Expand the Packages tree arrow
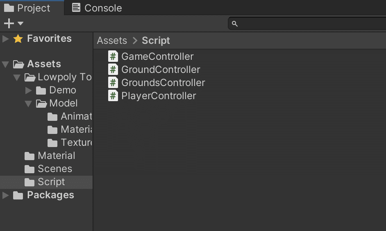Viewport: 386px width, 231px height. (x=6, y=195)
